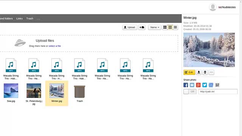Select the Sea.jpg thumbnail

tap(11, 91)
